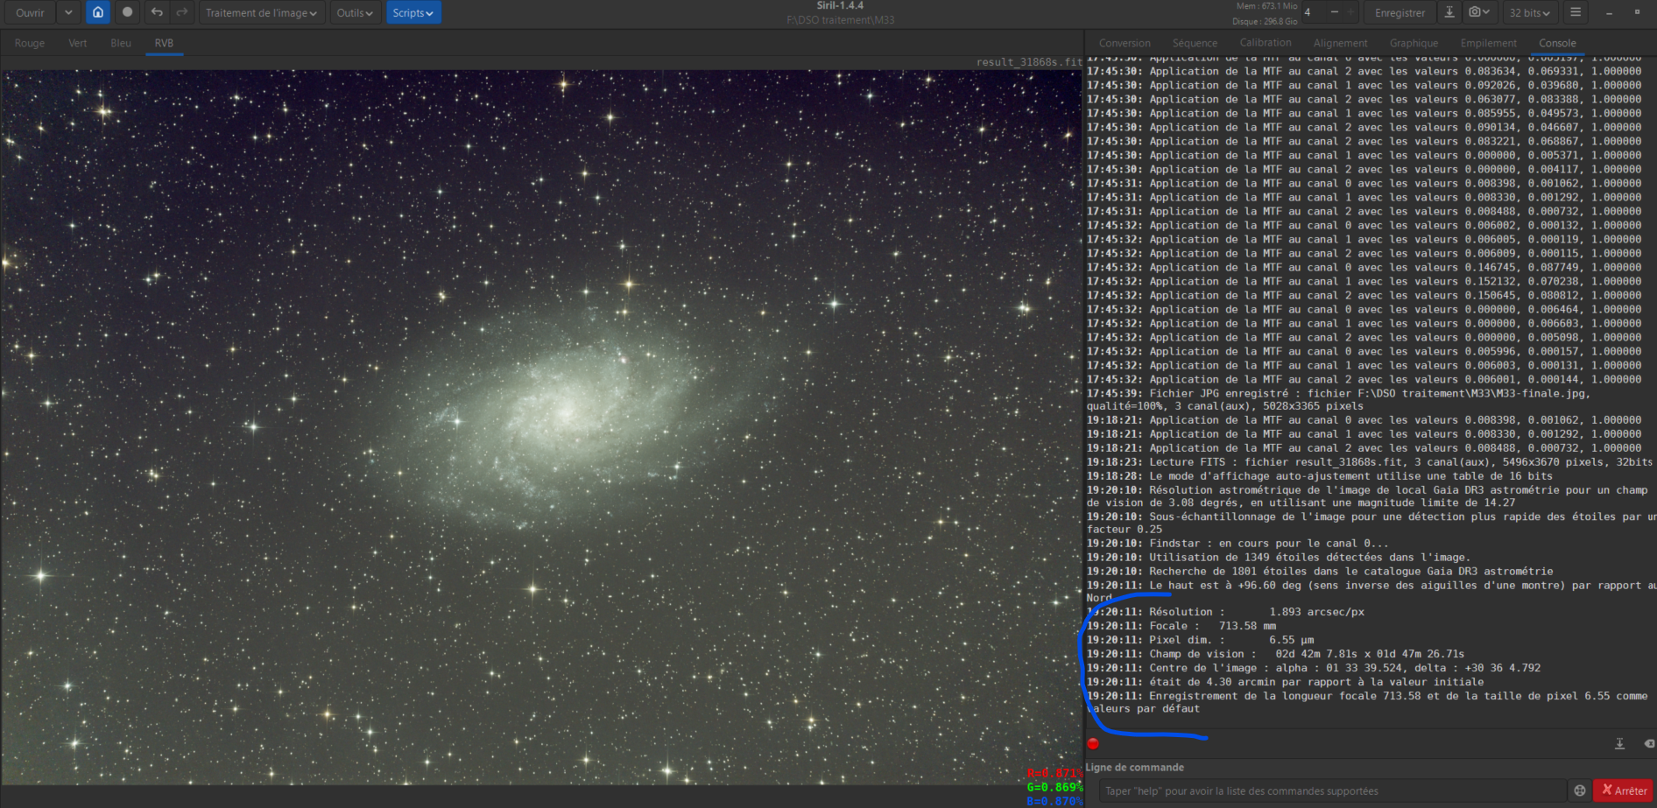Switch to the Empilement tab
Image resolution: width=1657 pixels, height=808 pixels.
point(1488,43)
